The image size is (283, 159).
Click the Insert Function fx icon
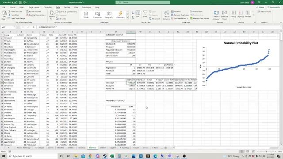click(34, 27)
